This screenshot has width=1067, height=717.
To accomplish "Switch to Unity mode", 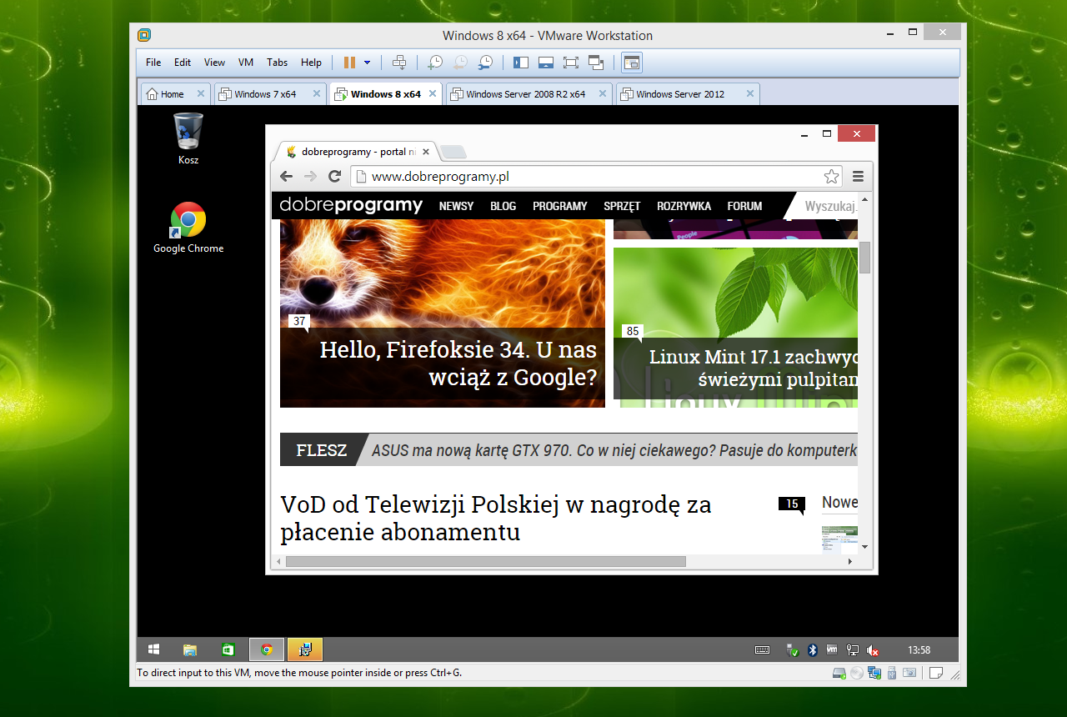I will [596, 63].
